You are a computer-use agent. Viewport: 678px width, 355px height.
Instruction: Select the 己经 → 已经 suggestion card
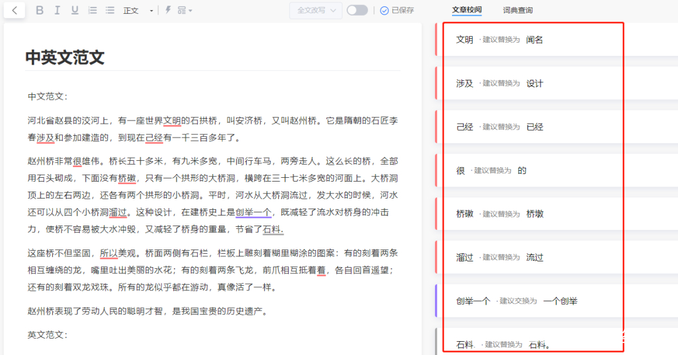click(556, 127)
